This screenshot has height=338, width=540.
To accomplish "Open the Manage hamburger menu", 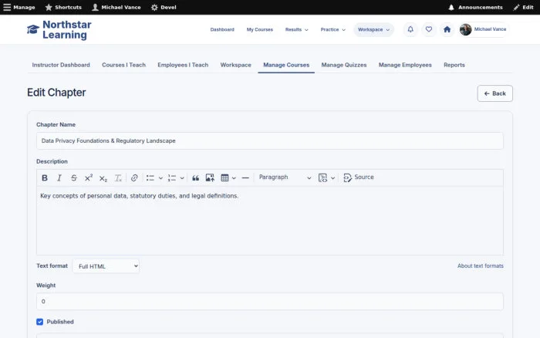I will coord(19,7).
